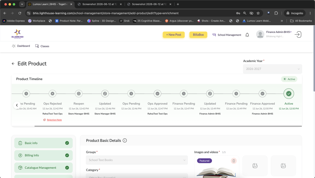
Task: Select the Reopen timeline marker
Action: coord(79,94)
